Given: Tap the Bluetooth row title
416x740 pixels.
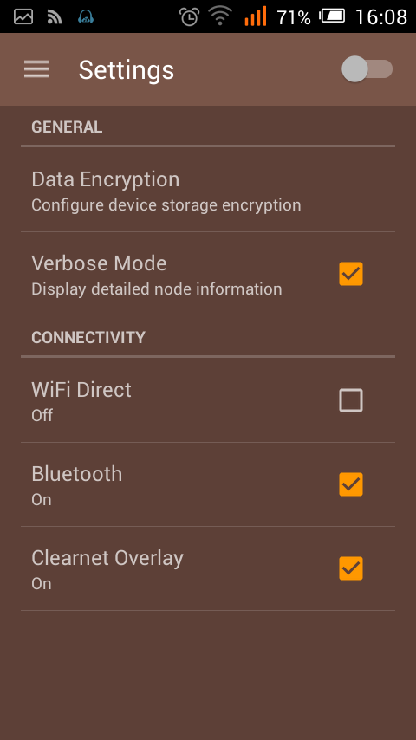Looking at the screenshot, I should pyautogui.click(x=77, y=474).
